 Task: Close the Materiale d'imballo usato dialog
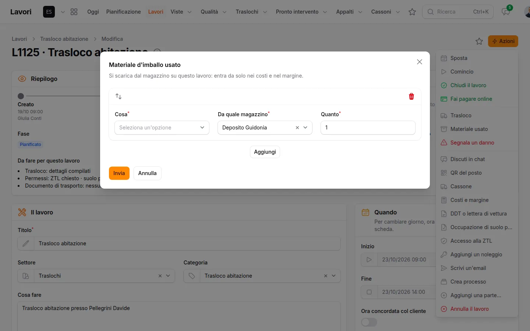click(x=420, y=62)
